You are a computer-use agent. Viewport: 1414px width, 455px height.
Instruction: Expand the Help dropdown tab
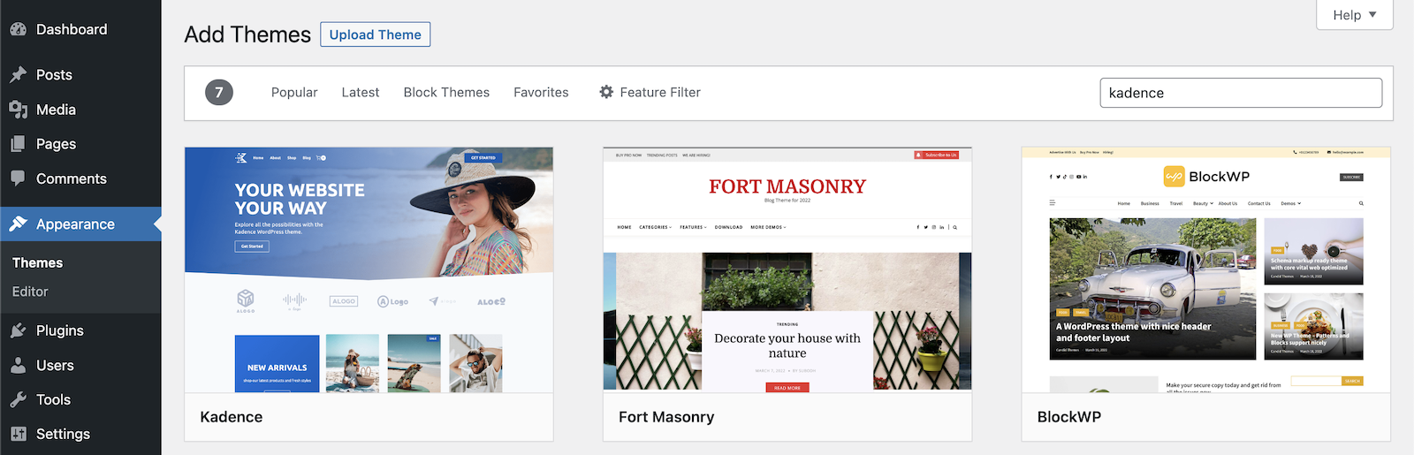[1354, 15]
